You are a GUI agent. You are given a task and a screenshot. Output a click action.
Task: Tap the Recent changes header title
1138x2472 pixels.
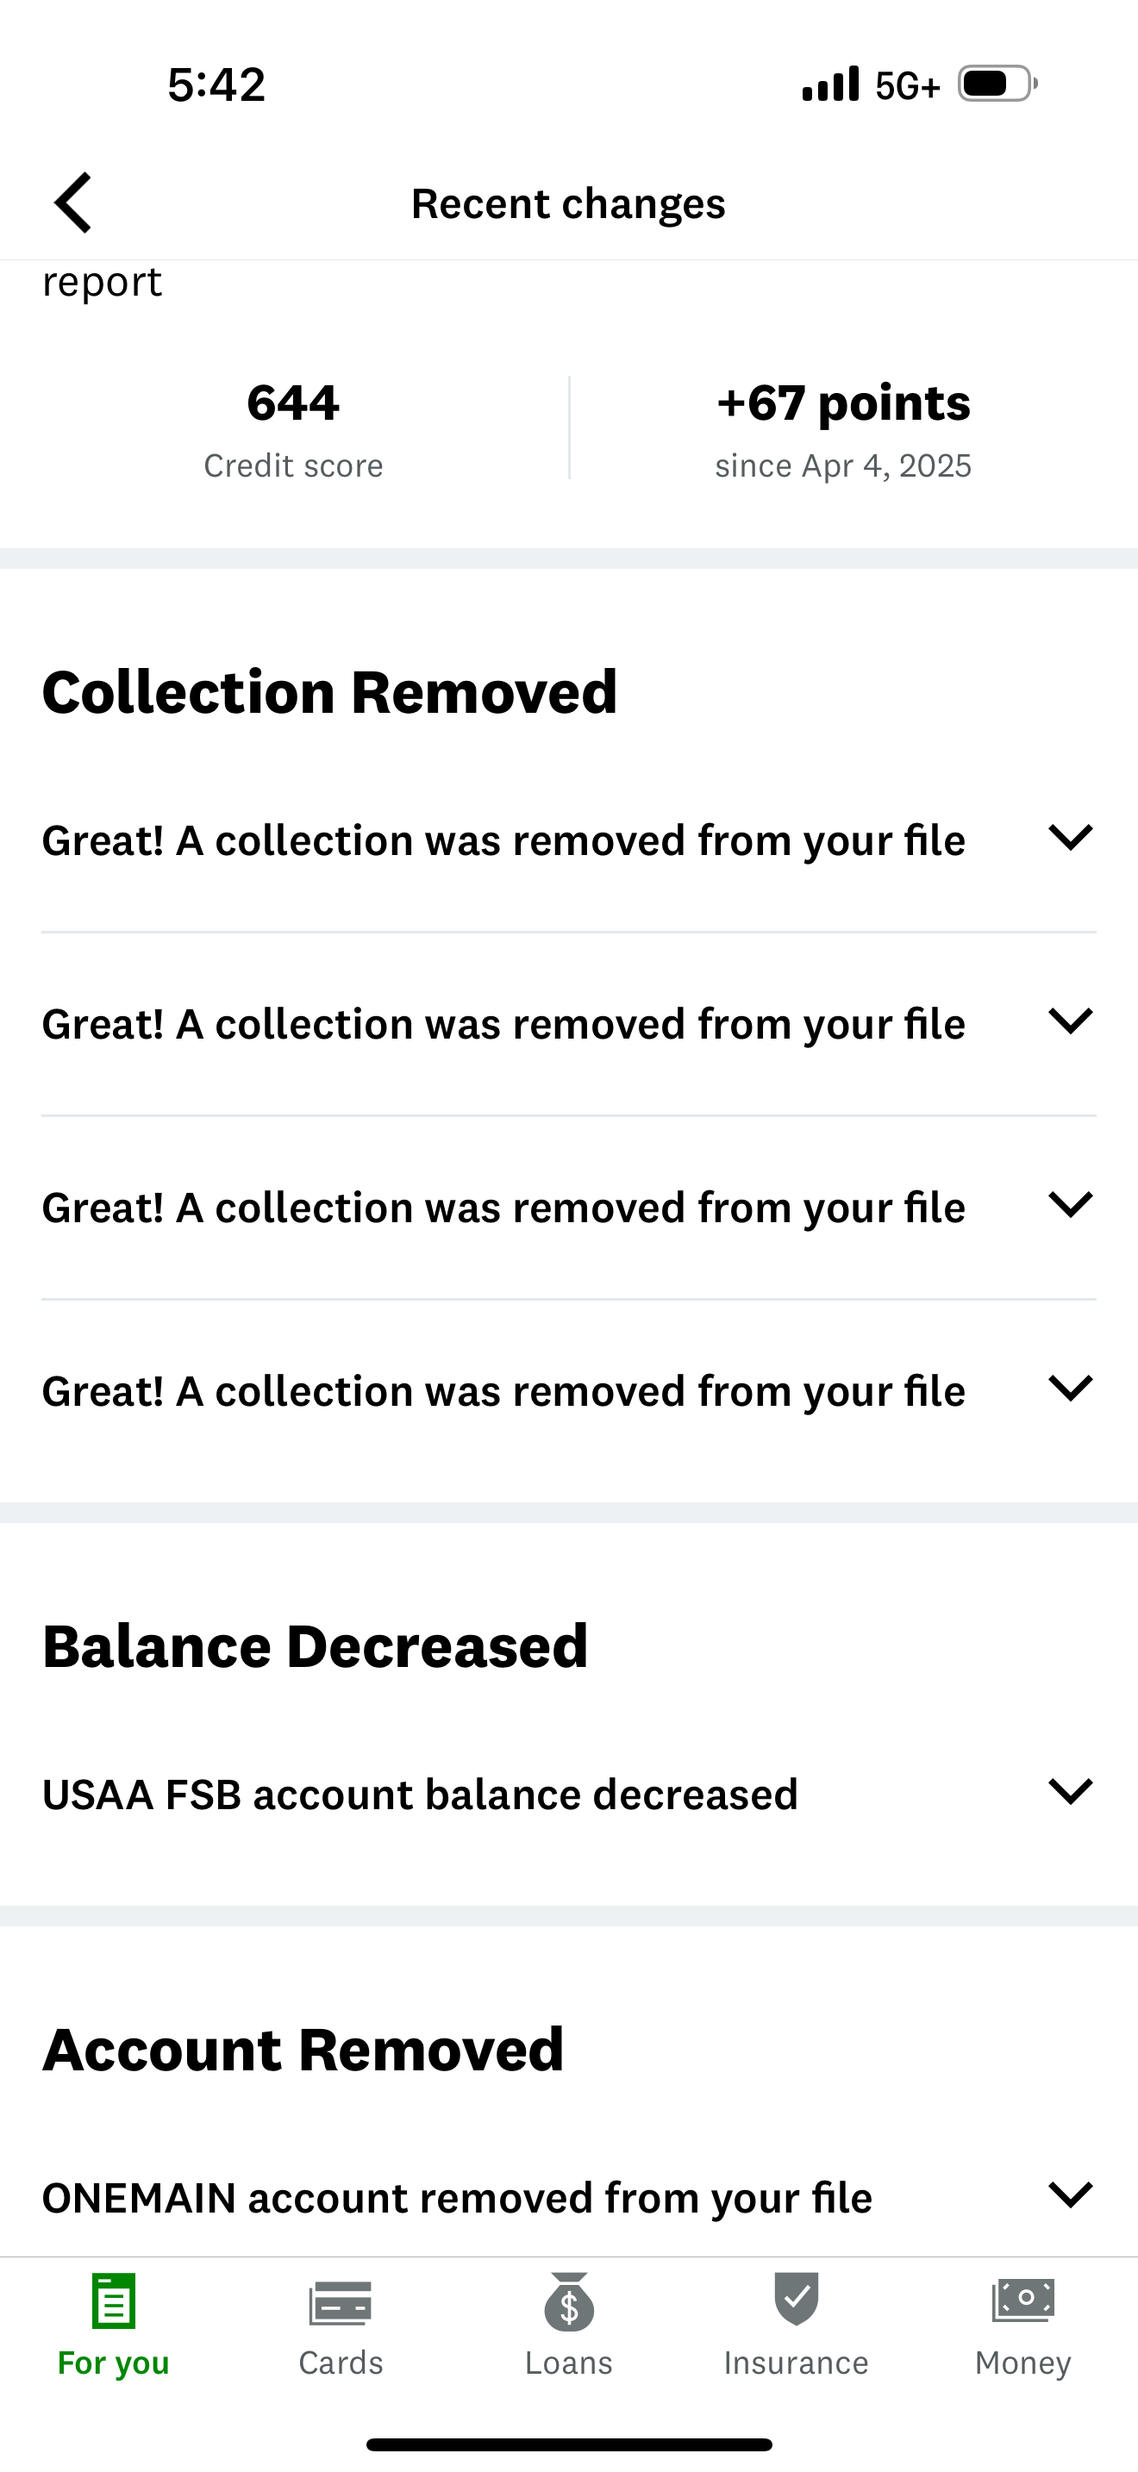pyautogui.click(x=568, y=203)
